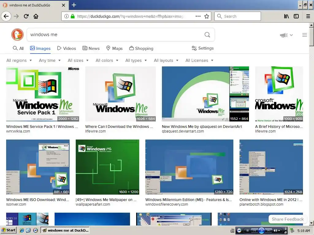Open 'Windows ME ISO Download' link
This screenshot has width=314, height=235.
coord(37,200)
